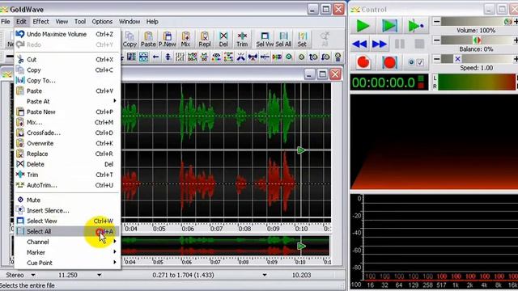Open the 11.250 length dropdown arrow
The height and width of the screenshot is (291, 518).
99,275
